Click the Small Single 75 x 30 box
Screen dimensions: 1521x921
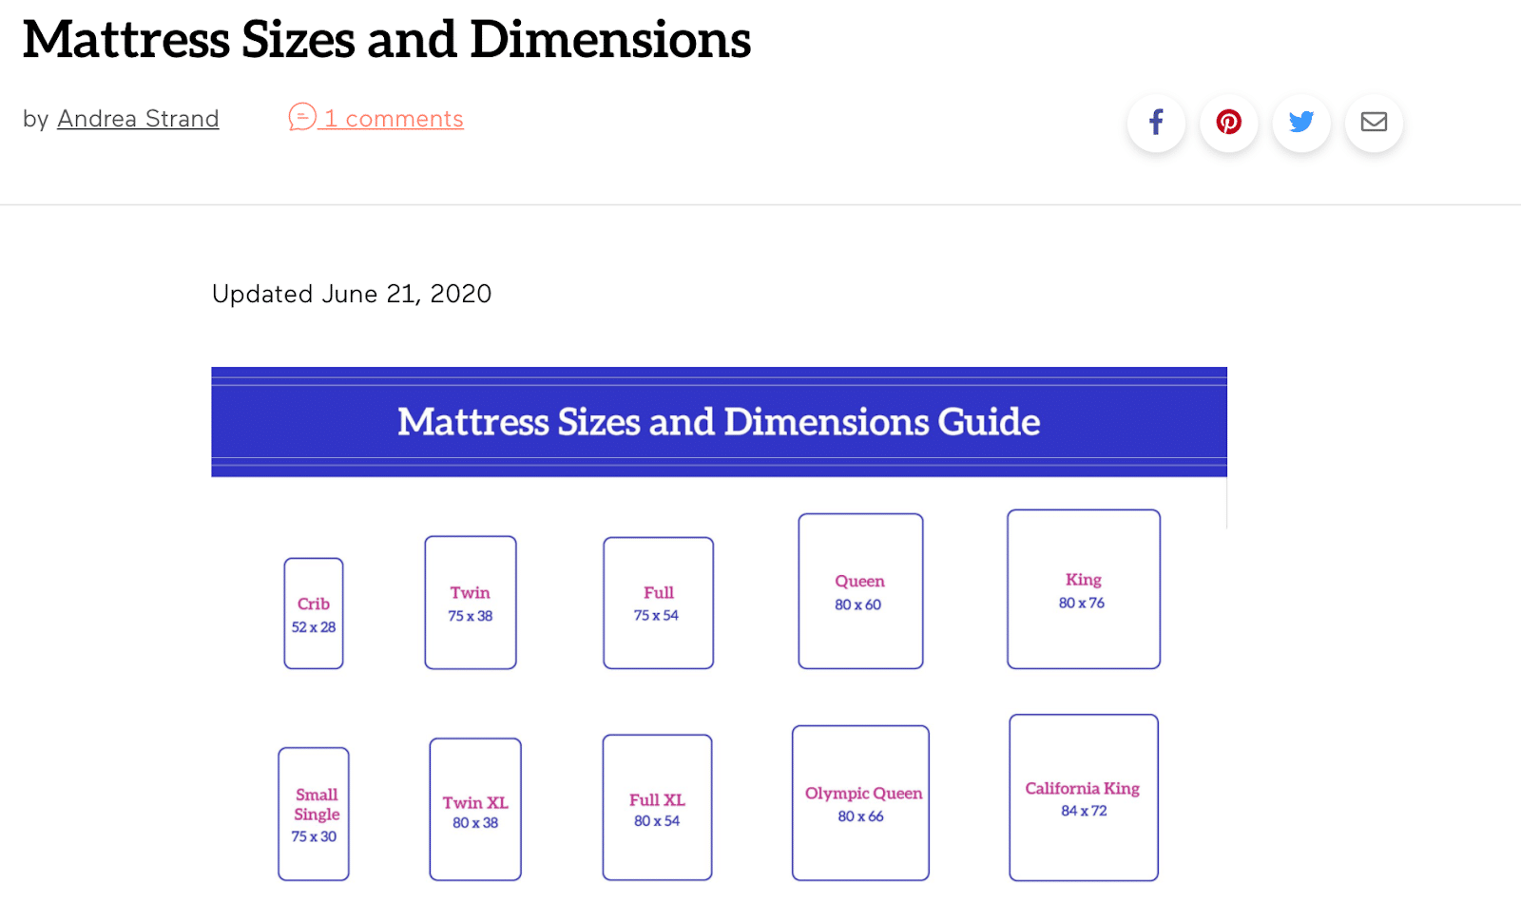[x=314, y=814]
